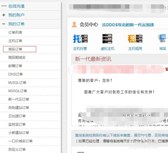Screen dimensions: 168x153
Task: Open MySQL订单 in the sidebar
Action: [17, 83]
